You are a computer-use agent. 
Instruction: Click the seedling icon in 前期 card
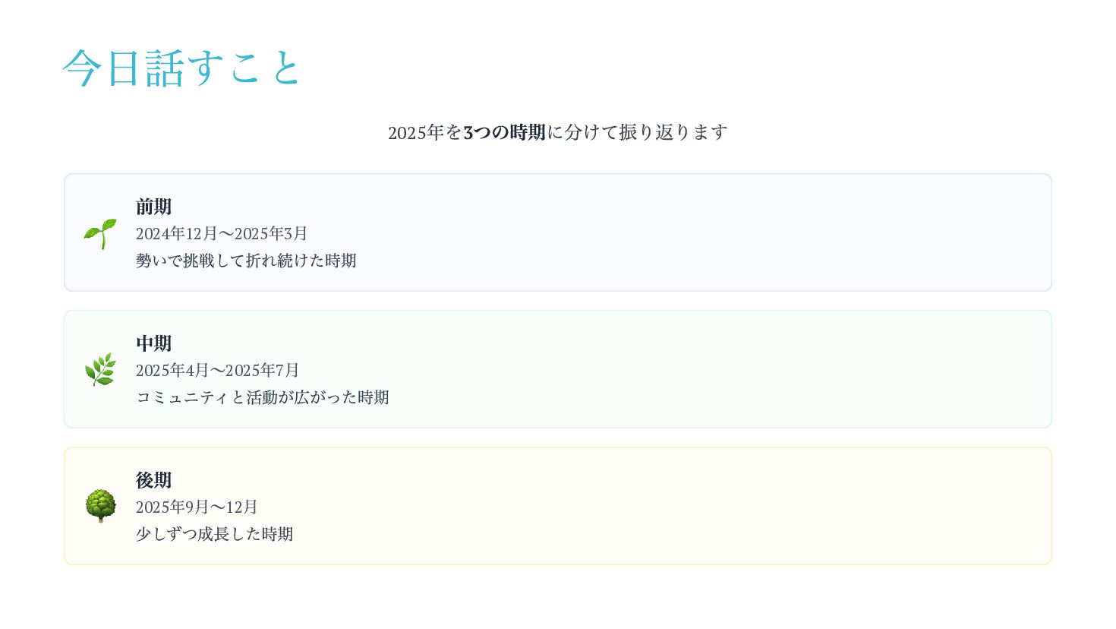100,233
